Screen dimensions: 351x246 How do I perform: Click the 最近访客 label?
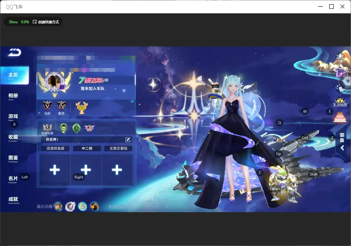[x=45, y=206]
